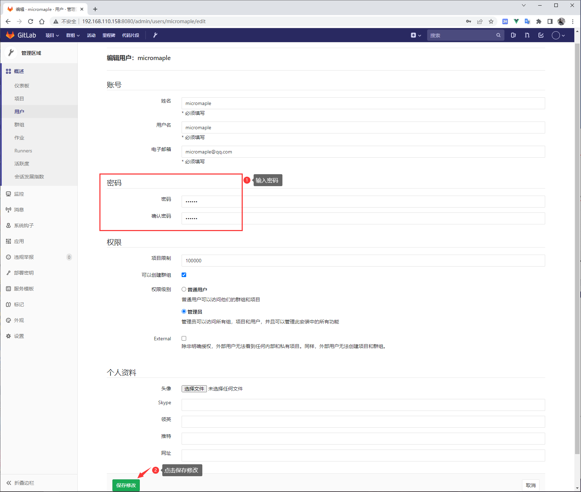Click the new item plus icon
581x492 pixels.
(x=413, y=35)
